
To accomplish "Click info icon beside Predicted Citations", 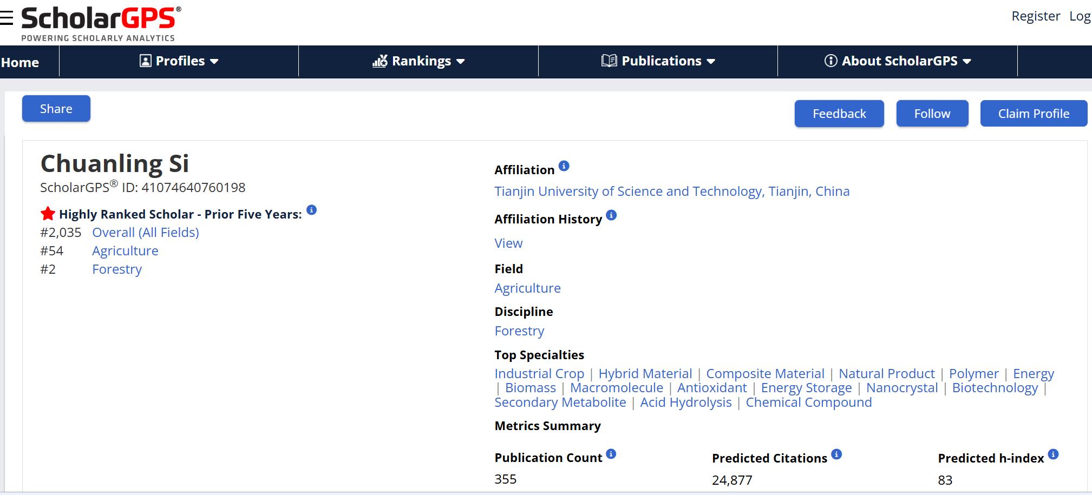I will (x=836, y=454).
